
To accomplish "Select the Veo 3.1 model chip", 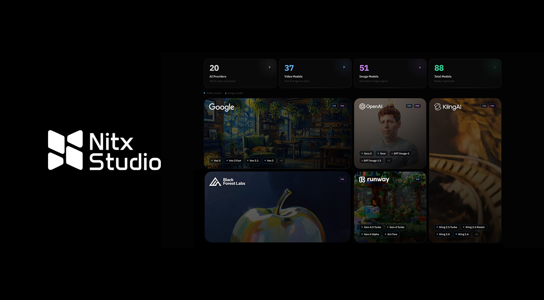I will coord(252,161).
